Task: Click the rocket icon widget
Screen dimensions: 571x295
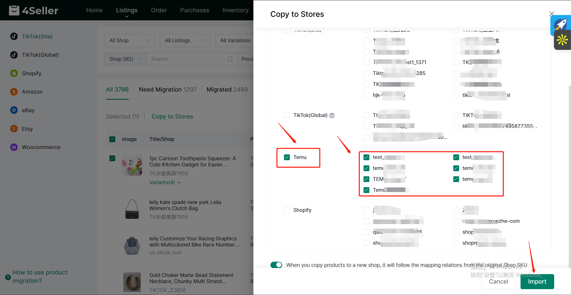Action: coord(561,25)
